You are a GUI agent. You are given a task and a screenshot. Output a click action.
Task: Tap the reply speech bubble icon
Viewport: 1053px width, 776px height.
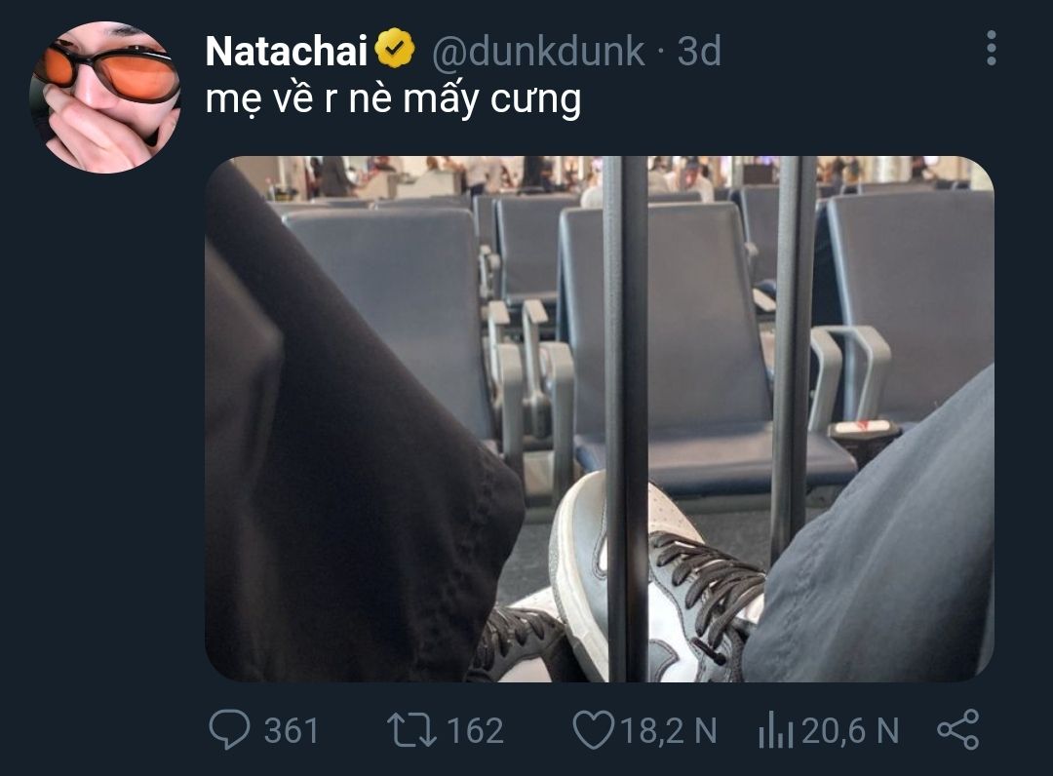point(229,729)
